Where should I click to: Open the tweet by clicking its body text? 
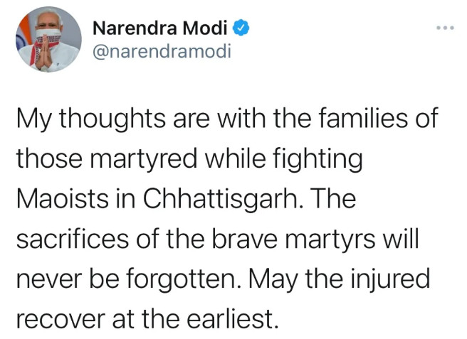pyautogui.click(x=227, y=218)
